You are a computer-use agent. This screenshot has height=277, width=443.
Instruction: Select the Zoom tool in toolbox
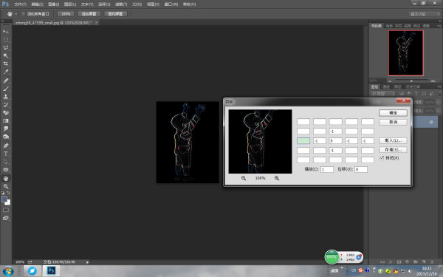(6, 186)
